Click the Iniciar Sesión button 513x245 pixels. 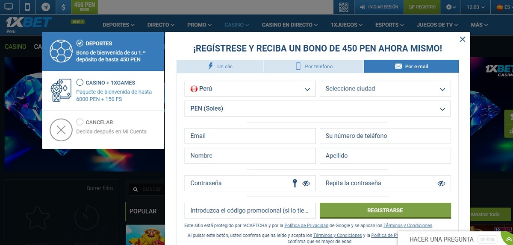(x=379, y=7)
